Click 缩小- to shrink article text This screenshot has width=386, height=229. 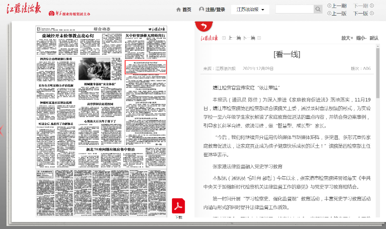[361, 38]
